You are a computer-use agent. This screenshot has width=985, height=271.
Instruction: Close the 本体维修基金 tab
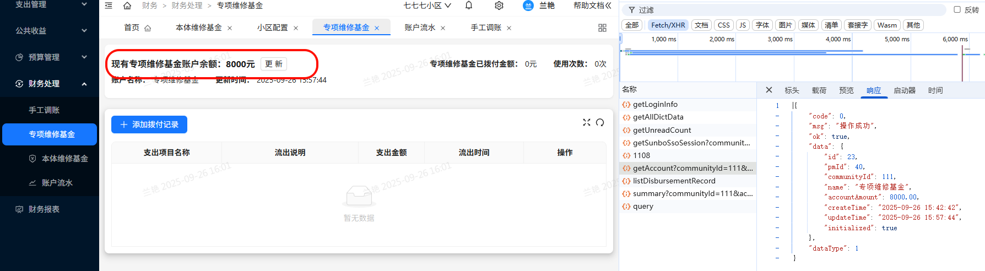pyautogui.click(x=230, y=28)
